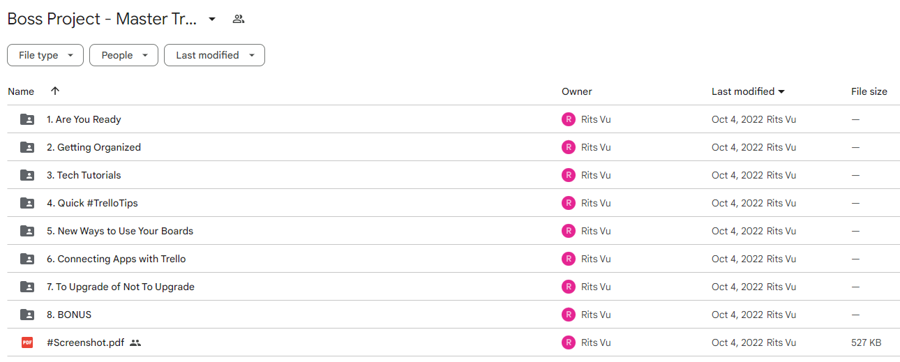The image size is (900, 362).
Task: Click the folder icon for Tech Tutorials
Action: click(x=27, y=175)
